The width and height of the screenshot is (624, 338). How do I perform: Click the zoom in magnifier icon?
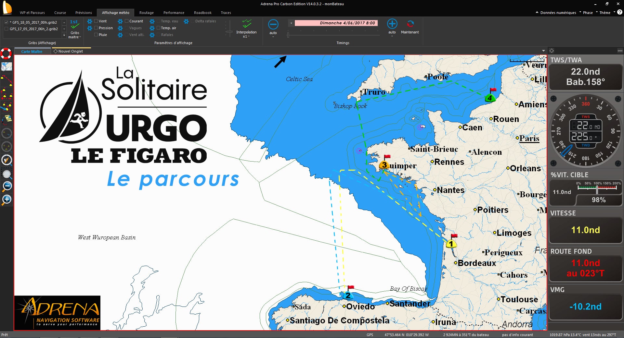tap(6, 199)
